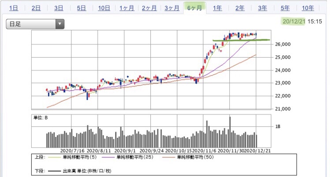Viewport: 330px width, 177px height.
Task: Click the 2020/9/24 date axis label
Action: (x=152, y=151)
